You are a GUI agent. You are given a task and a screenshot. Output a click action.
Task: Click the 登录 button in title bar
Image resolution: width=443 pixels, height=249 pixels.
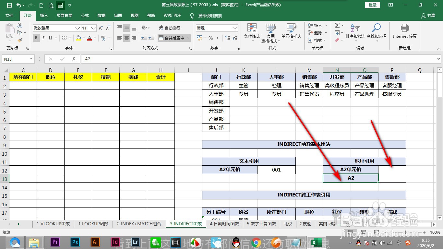372,5
